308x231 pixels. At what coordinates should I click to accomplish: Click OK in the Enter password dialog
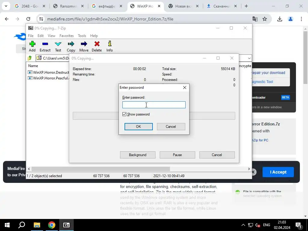point(138,127)
